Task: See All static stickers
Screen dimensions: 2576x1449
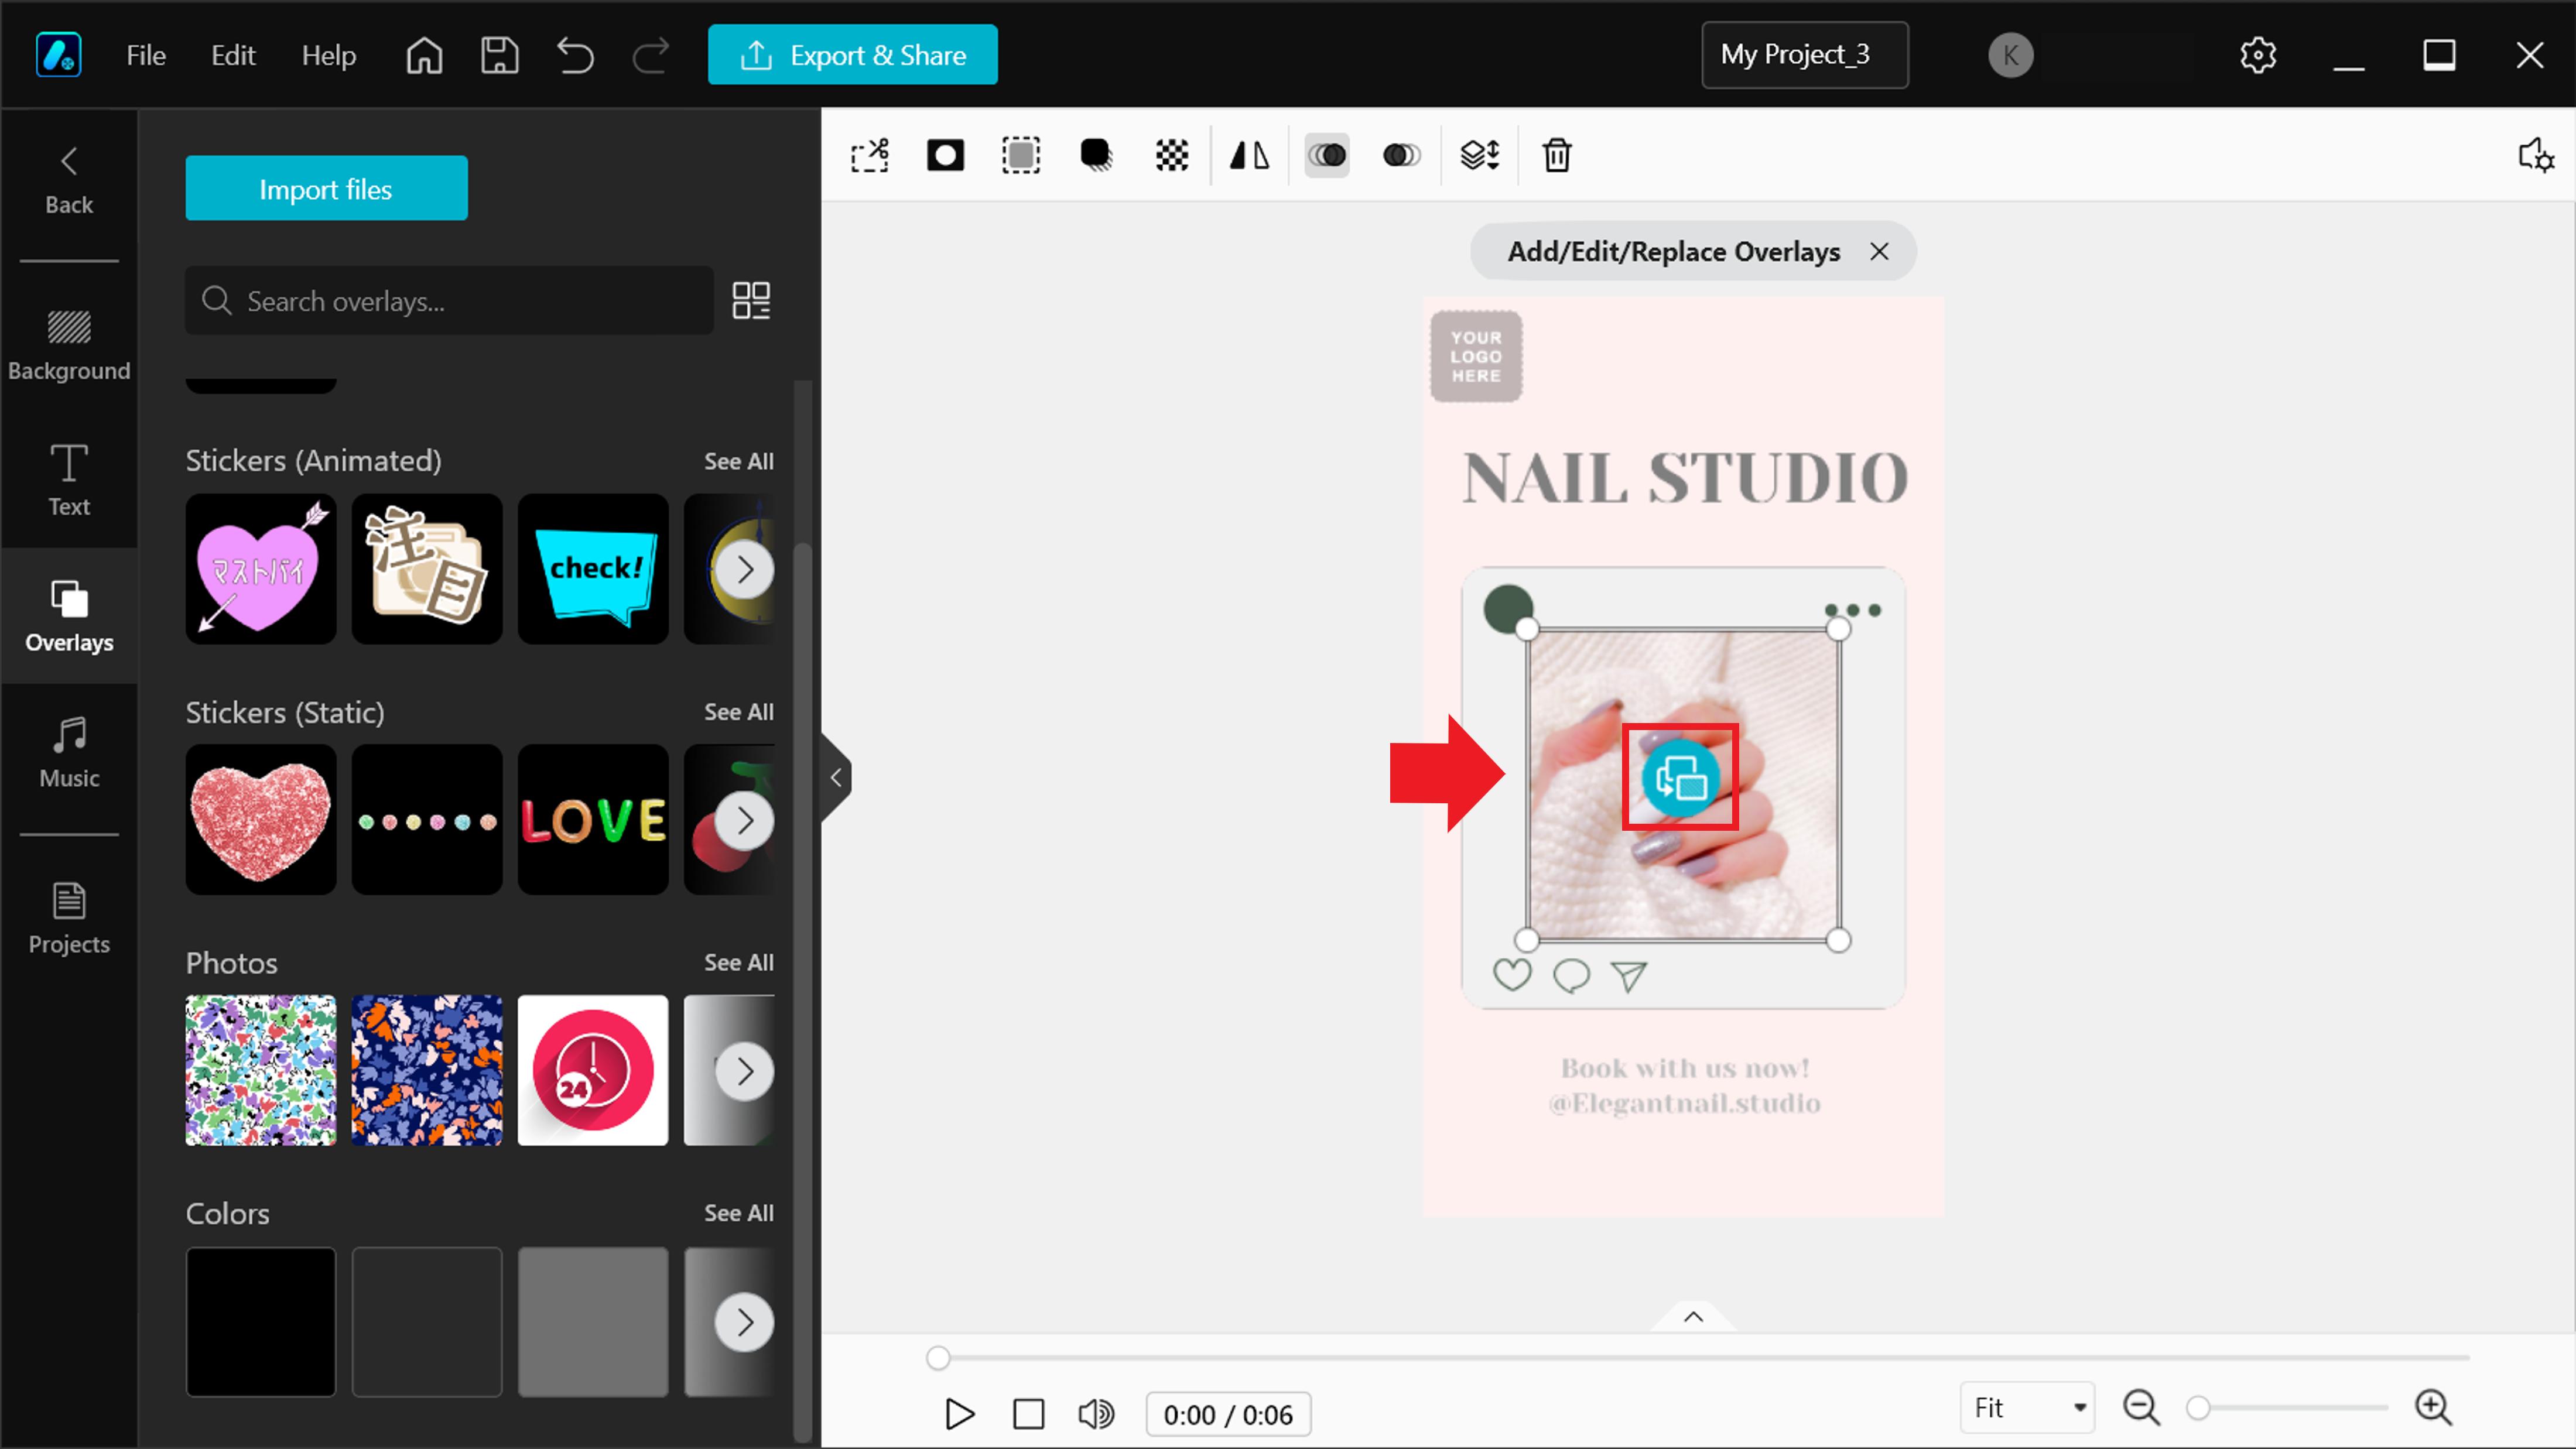Action: 738,712
